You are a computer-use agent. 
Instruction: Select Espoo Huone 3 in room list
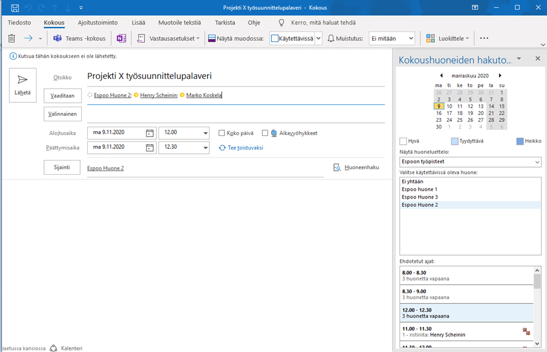pyautogui.click(x=420, y=197)
